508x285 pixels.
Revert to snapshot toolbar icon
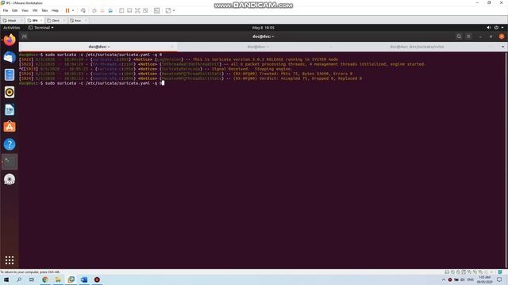(x=102, y=10)
